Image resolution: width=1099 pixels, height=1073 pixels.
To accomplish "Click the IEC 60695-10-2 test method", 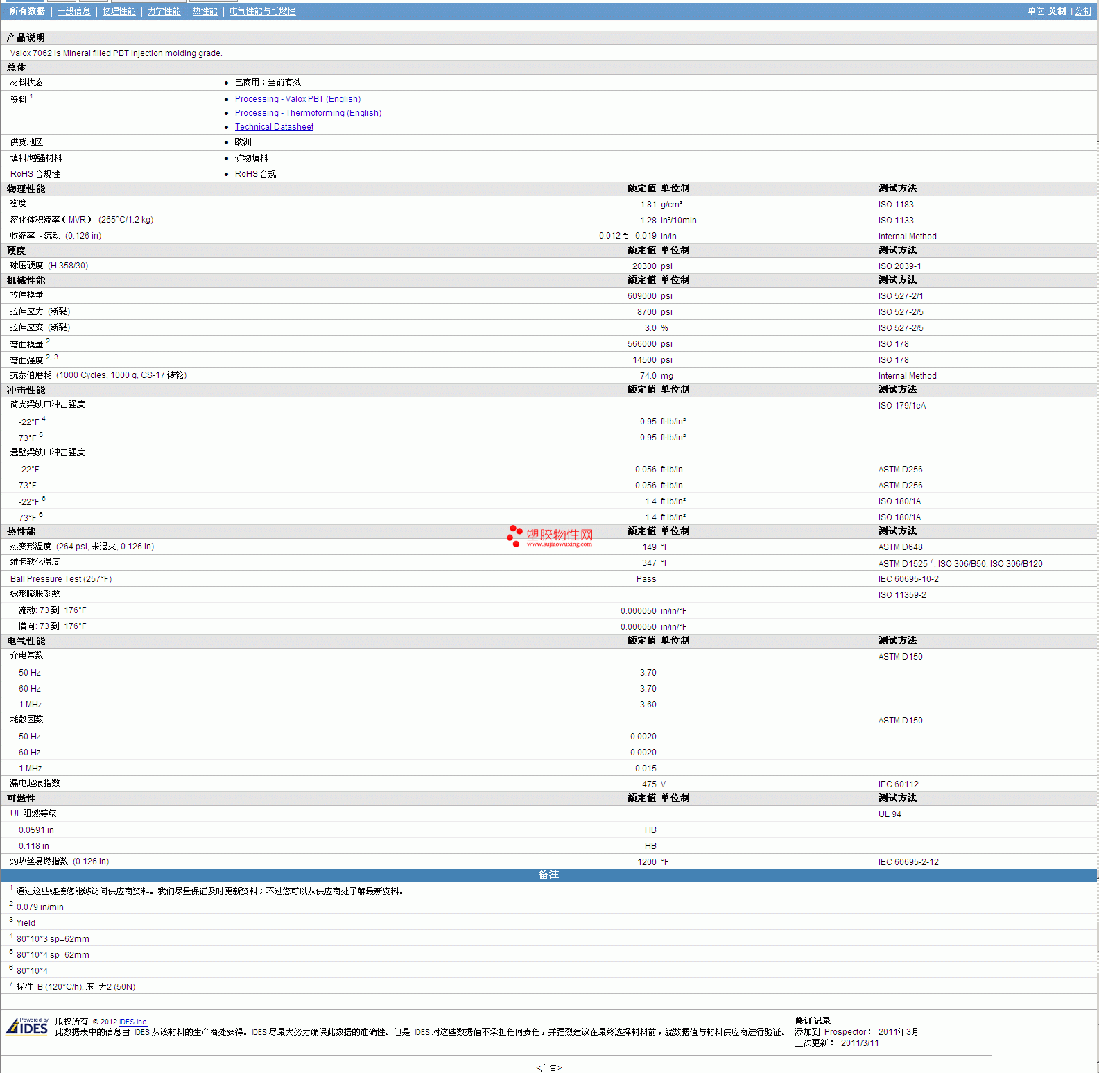I will [908, 579].
